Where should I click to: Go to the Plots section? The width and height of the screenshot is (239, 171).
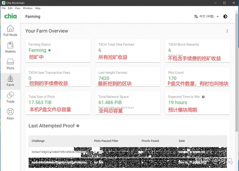point(10,64)
